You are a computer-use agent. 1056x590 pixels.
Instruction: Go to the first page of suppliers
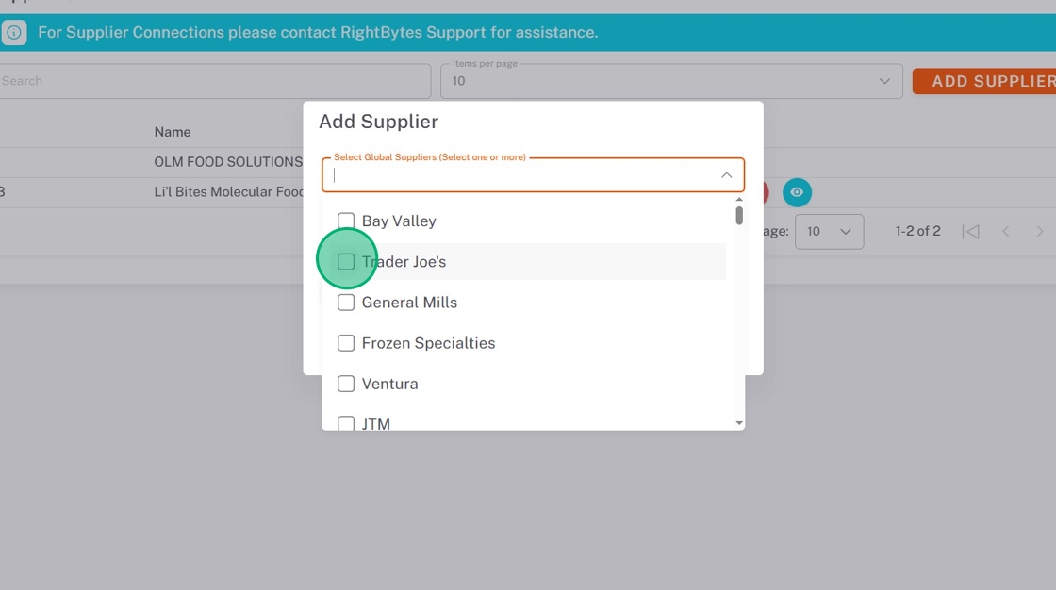pyautogui.click(x=971, y=232)
